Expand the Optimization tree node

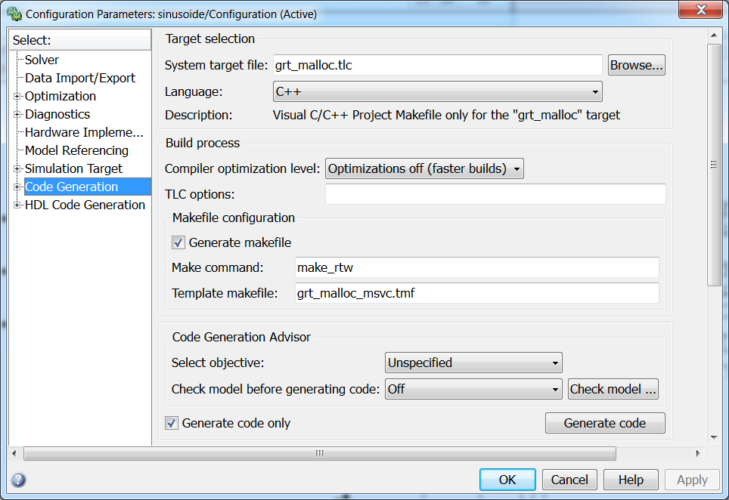[x=17, y=96]
